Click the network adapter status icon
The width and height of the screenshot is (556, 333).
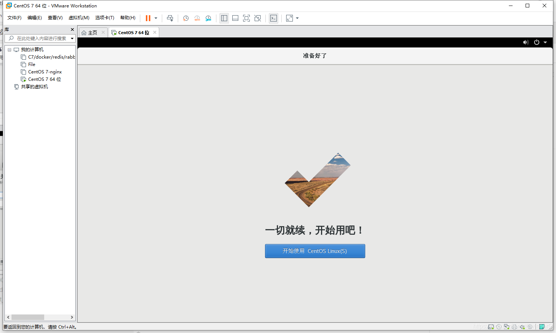[x=507, y=327]
